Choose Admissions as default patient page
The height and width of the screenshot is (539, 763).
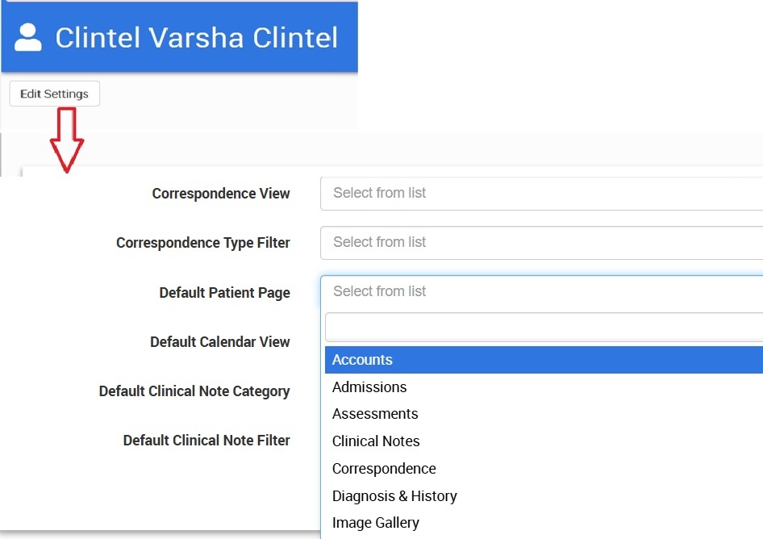[x=370, y=387]
